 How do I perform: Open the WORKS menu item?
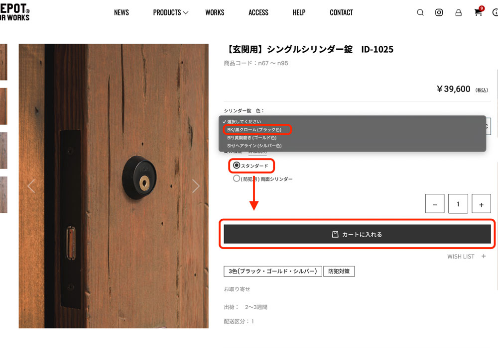coord(215,12)
